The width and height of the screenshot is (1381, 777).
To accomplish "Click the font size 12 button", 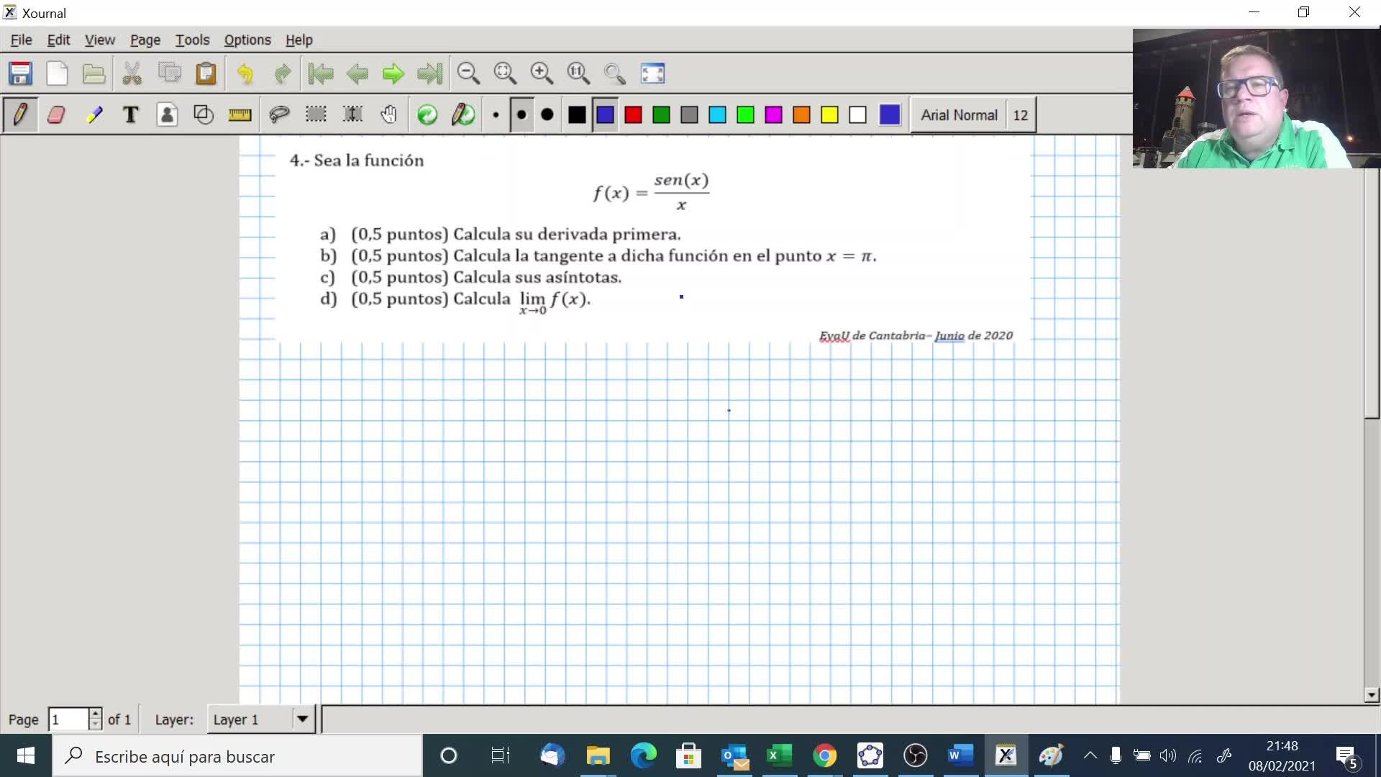I will pyautogui.click(x=1020, y=115).
